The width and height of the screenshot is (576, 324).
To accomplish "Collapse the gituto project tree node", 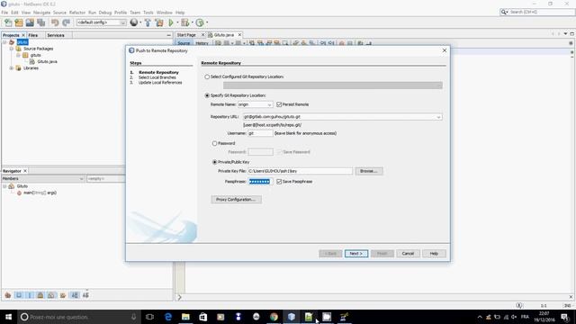I will click(4, 42).
